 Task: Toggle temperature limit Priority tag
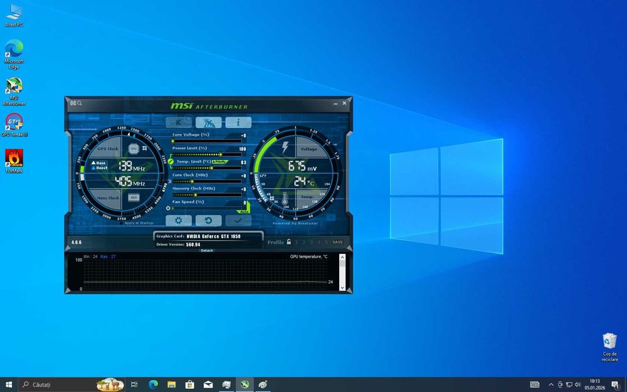(219, 162)
